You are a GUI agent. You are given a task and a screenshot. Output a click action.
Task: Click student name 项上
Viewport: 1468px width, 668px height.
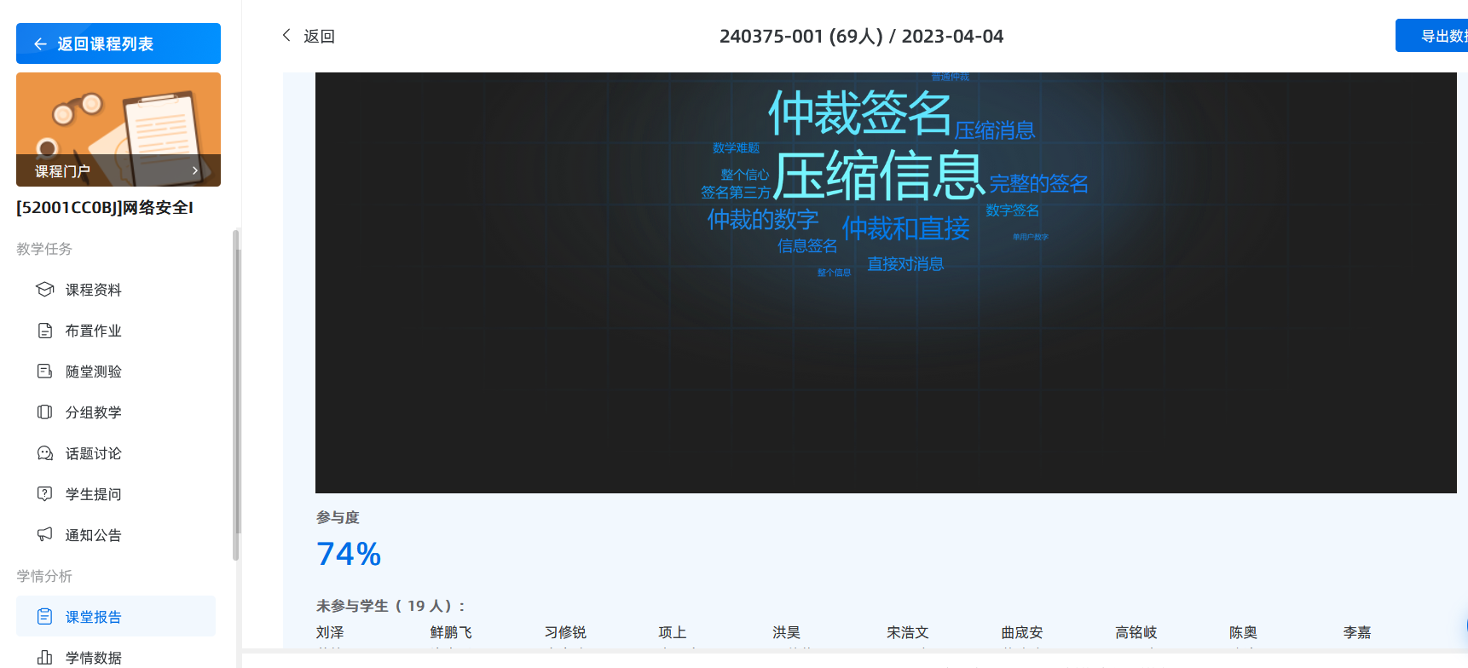(x=673, y=632)
